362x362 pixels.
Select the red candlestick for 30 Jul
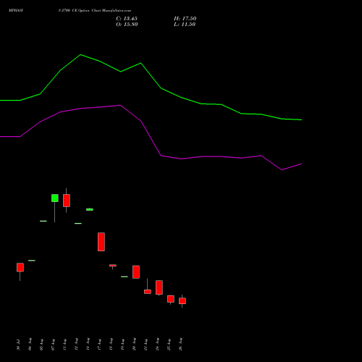[20, 267]
